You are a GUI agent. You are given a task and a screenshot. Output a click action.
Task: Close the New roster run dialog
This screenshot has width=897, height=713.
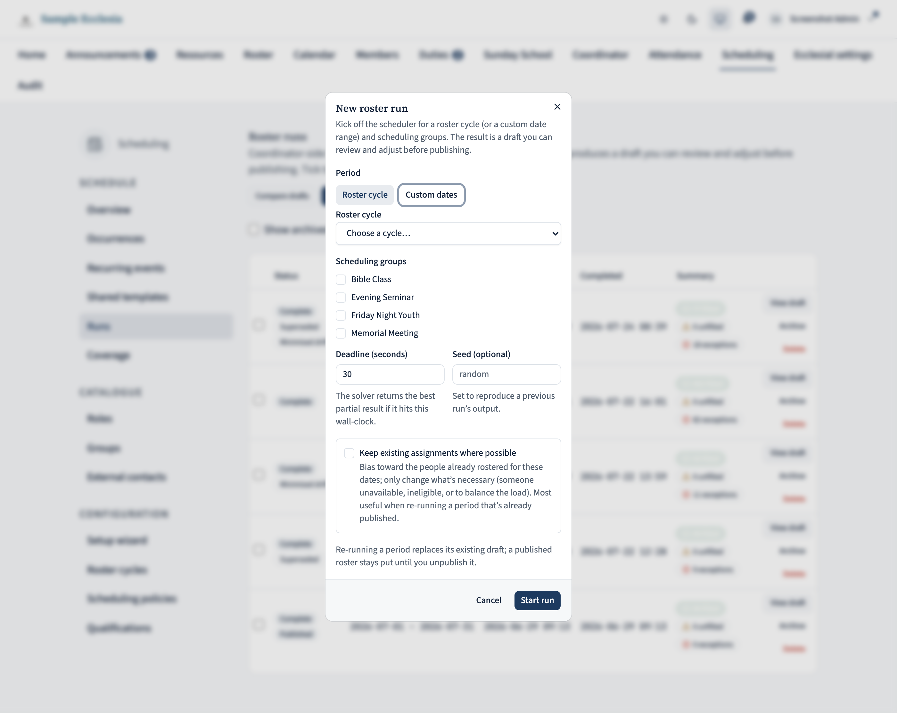coord(557,107)
